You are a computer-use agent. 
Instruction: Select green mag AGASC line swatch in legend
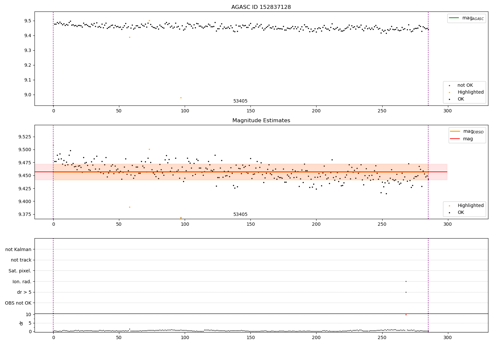point(454,18)
